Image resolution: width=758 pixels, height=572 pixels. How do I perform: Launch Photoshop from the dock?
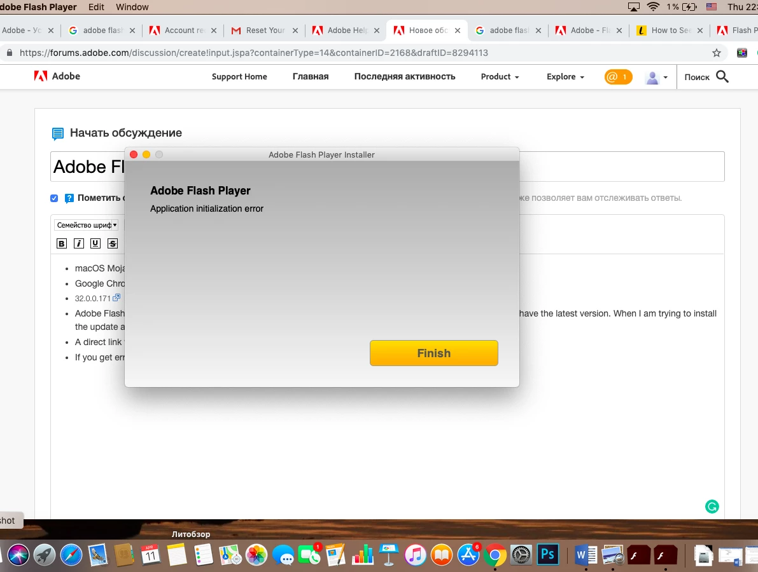[548, 554]
